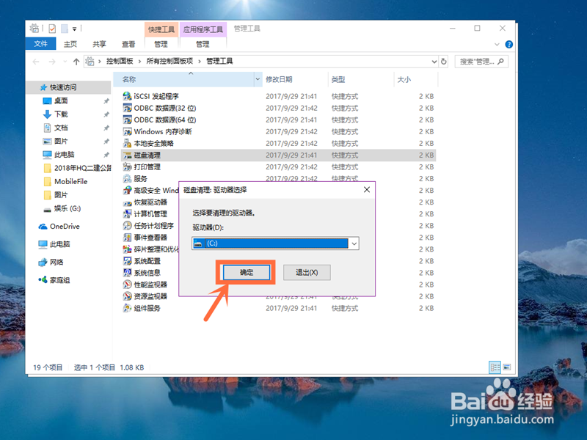Close the 磁盘清理 驱动器选择 dialog
Screen dimensions: 587x440
pyautogui.click(x=367, y=190)
